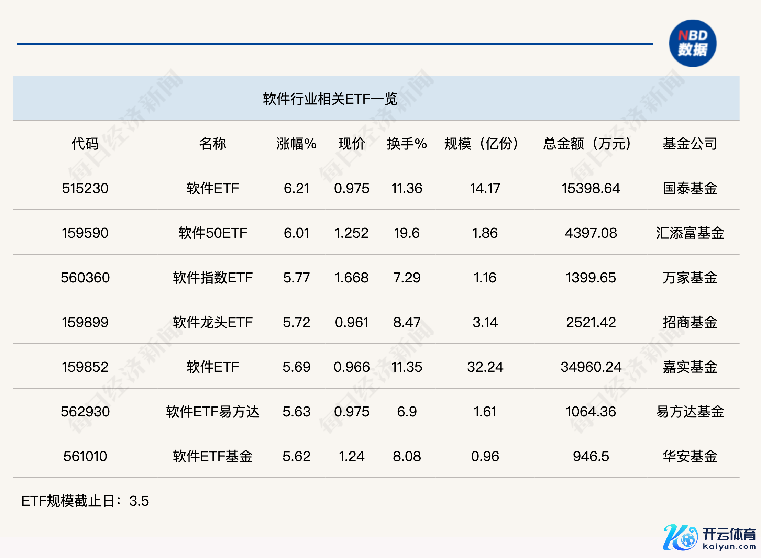Image resolution: width=761 pixels, height=558 pixels.
Task: Click total amount value 34960.24
Action: pyautogui.click(x=591, y=367)
